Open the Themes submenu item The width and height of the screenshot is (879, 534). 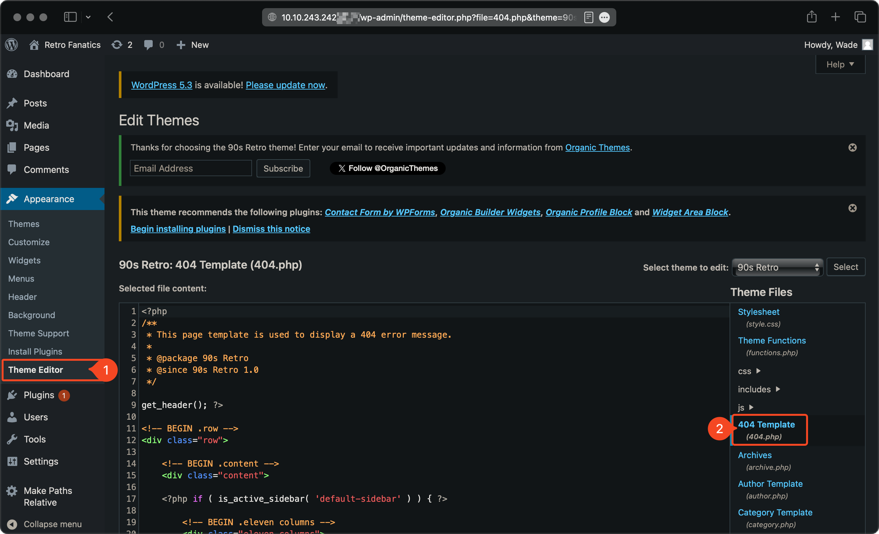(23, 224)
